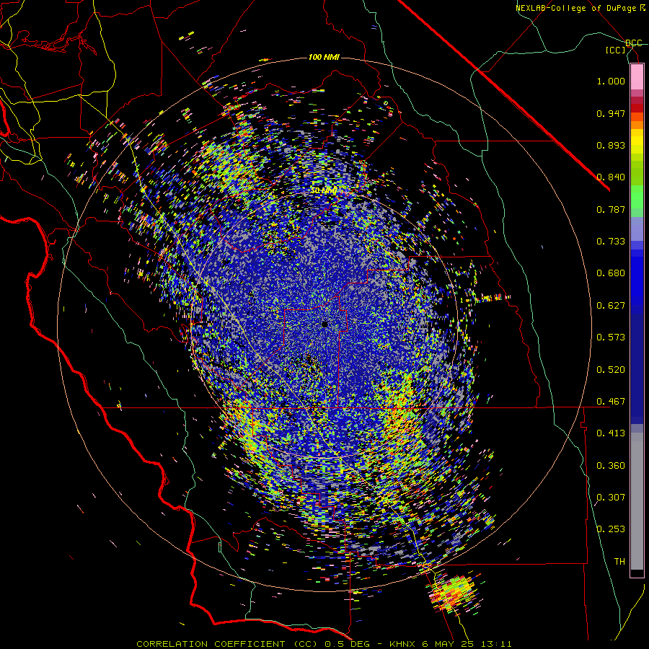Click the 50 NMI range ring label
Image resolution: width=649 pixels, height=649 pixels.
tap(324, 190)
